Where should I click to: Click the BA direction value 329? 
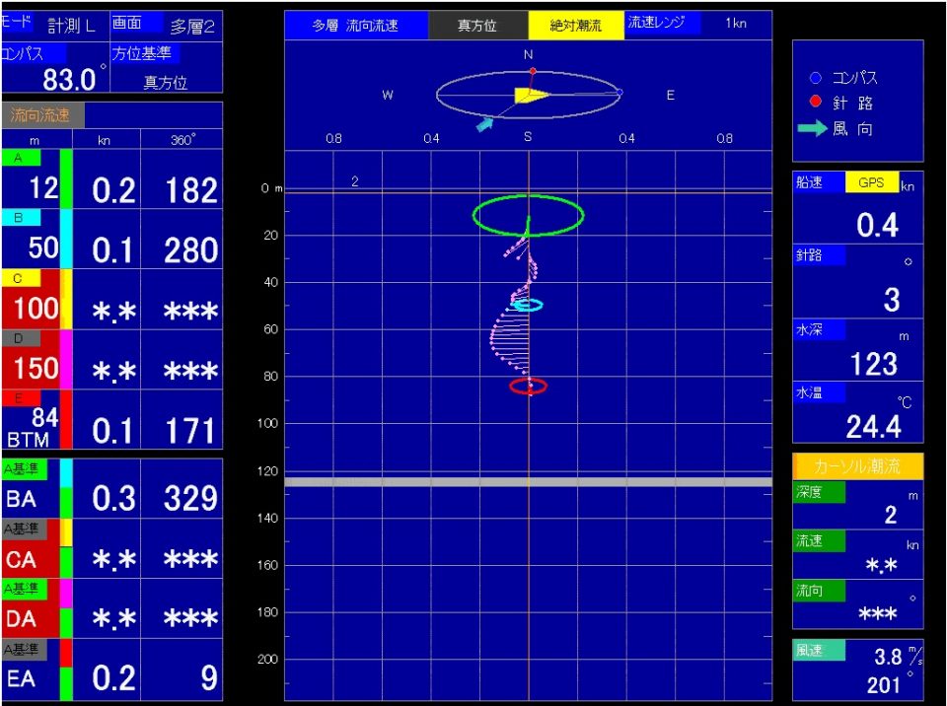click(190, 498)
